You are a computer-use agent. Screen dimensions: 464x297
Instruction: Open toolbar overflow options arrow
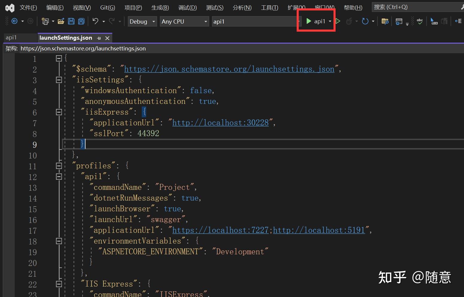(407, 24)
